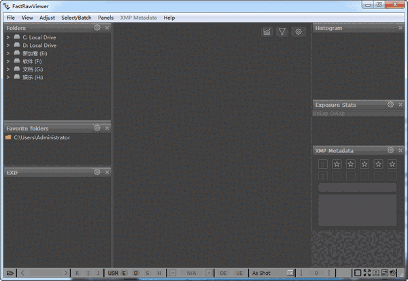Close the XMP Metadata panel
408x281 pixels.
coord(401,150)
